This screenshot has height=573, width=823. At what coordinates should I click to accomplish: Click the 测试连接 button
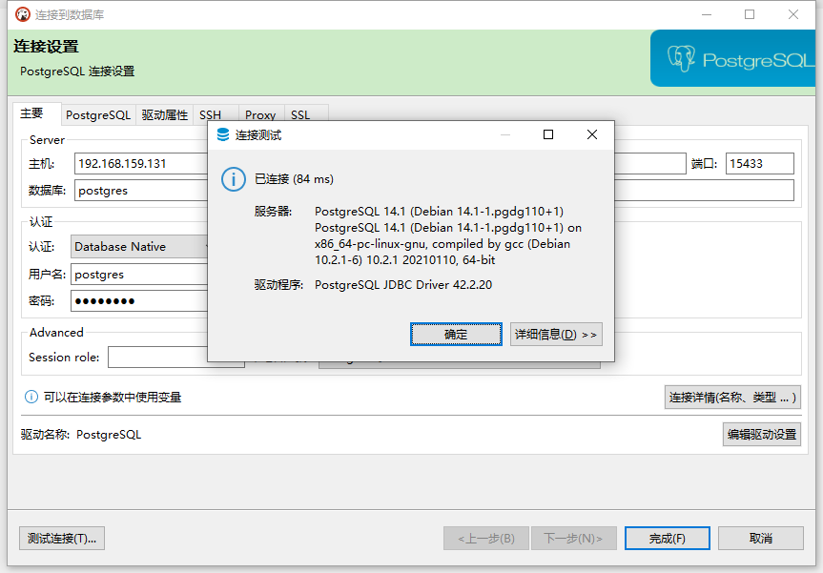pyautogui.click(x=61, y=538)
